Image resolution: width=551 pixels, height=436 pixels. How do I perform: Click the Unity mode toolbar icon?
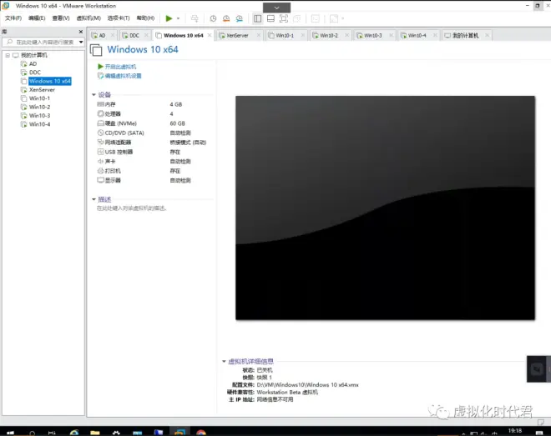pyautogui.click(x=297, y=18)
